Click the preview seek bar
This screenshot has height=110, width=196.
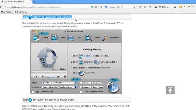pos(49,72)
